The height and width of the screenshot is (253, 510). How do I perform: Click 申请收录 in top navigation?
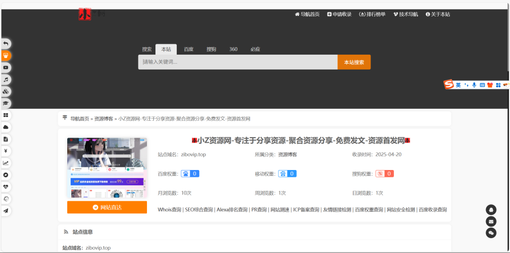[339, 14]
